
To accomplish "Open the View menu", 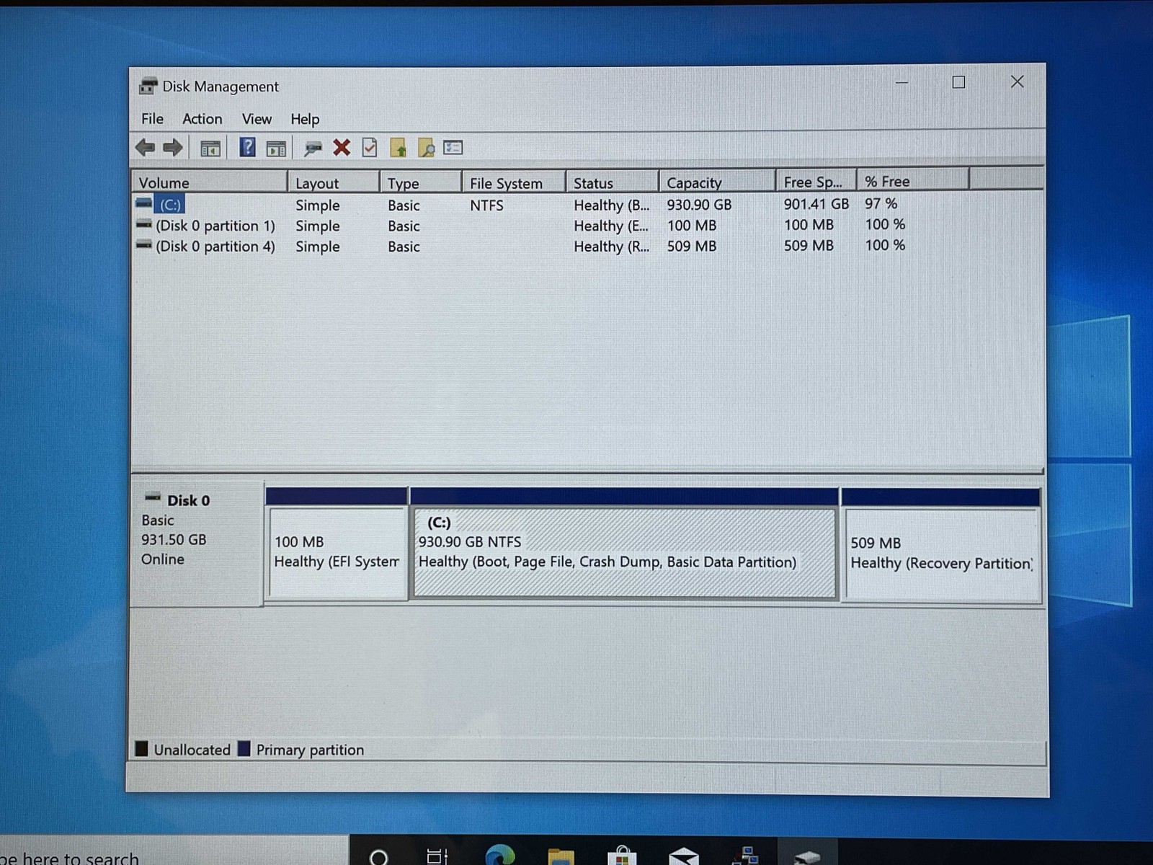I will [257, 119].
